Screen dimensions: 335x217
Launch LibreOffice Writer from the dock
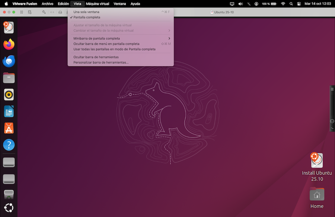click(9, 111)
